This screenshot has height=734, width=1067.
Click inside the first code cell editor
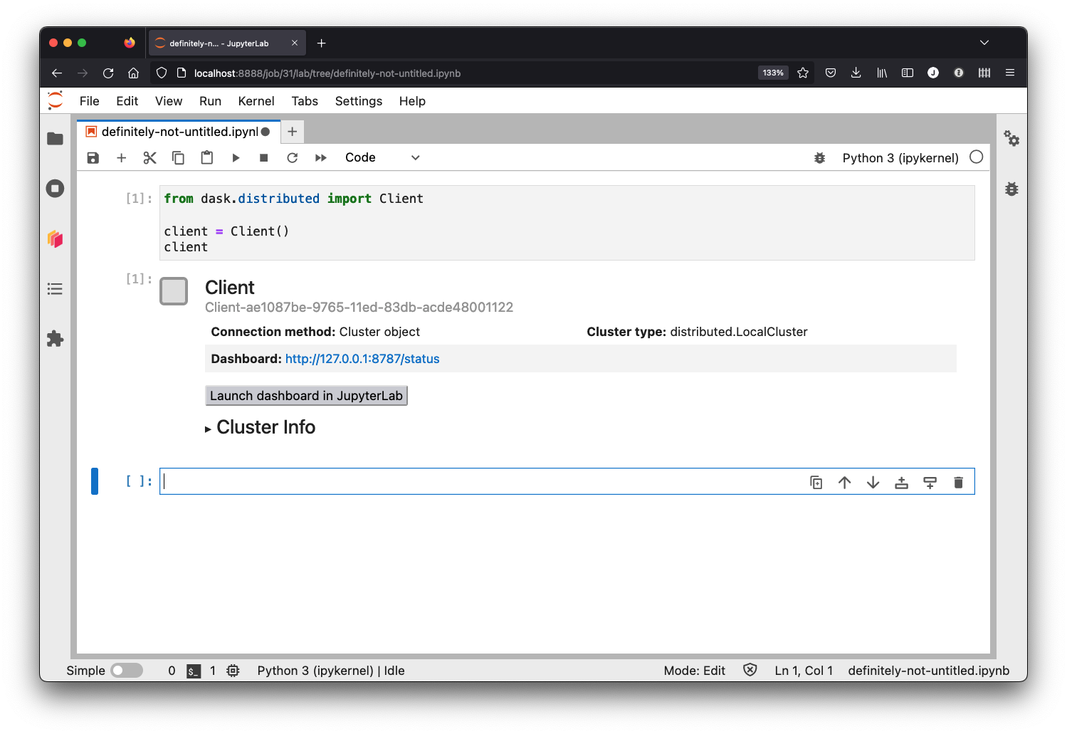567,223
